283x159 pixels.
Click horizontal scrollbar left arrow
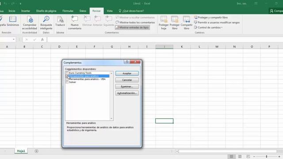[x=177, y=151]
